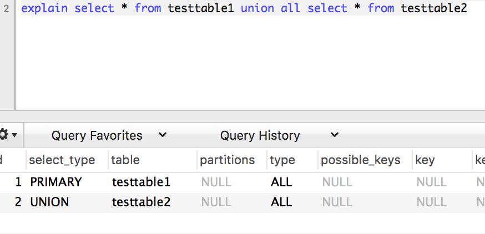Click the testtable2 cell in results

[x=141, y=202]
